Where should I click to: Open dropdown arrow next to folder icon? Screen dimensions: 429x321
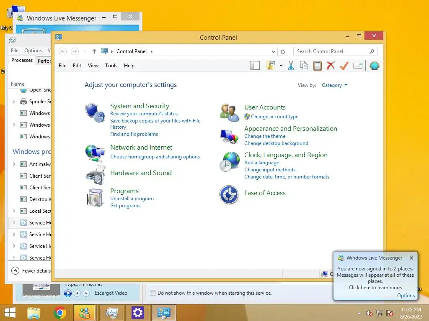(281, 66)
